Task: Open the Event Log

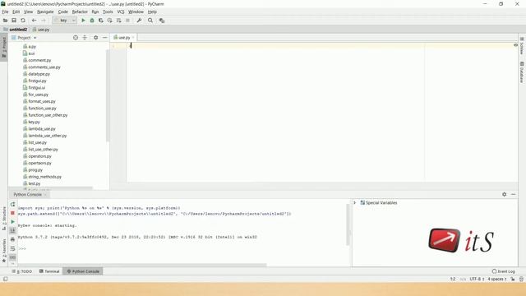Action: point(504,271)
